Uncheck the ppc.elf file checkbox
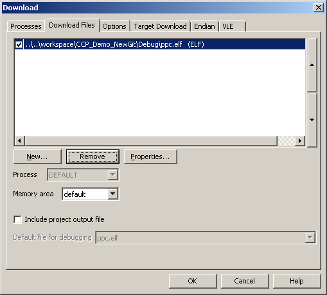This screenshot has height=295, width=327. (19, 44)
